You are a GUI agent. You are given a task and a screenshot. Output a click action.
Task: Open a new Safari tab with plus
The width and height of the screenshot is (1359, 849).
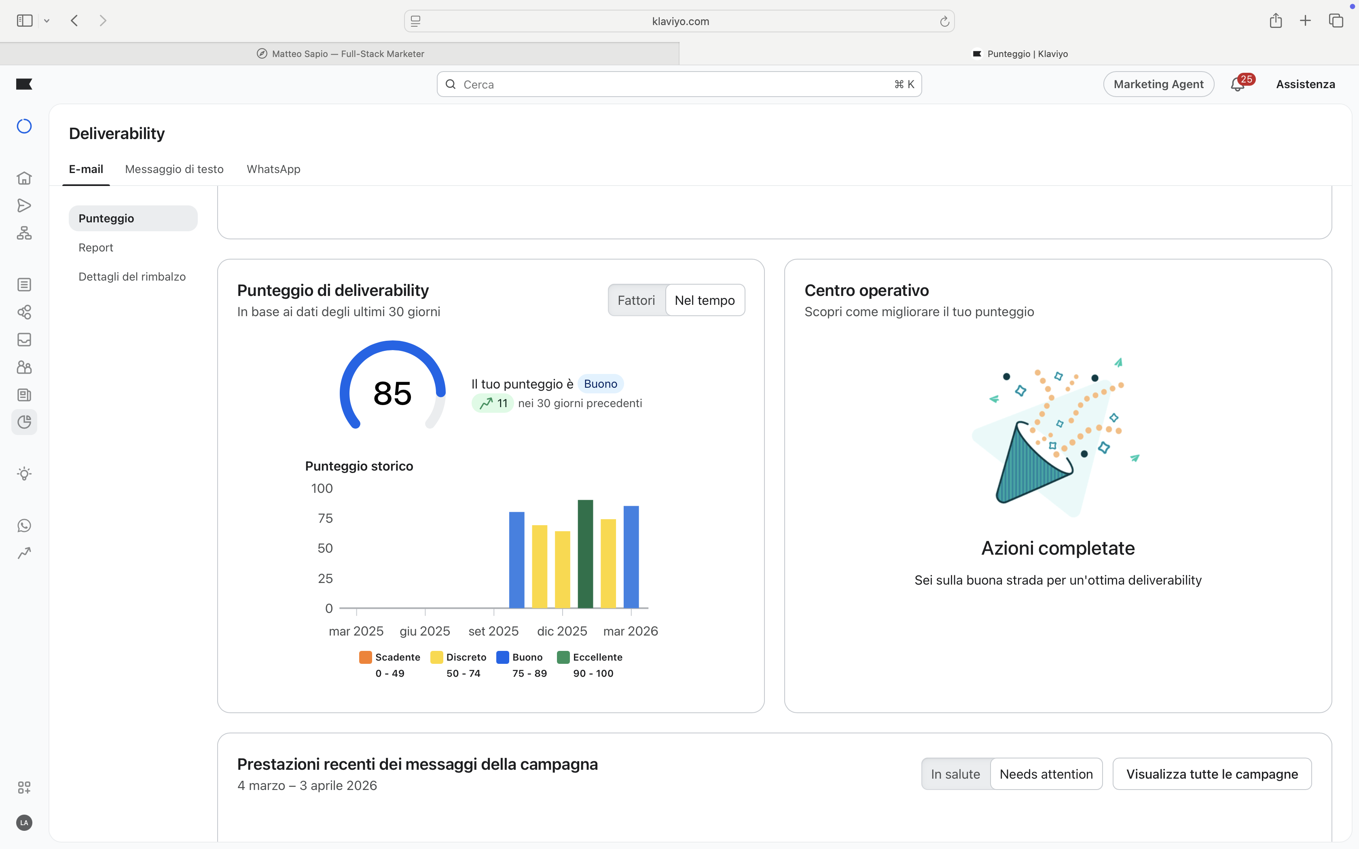point(1306,21)
